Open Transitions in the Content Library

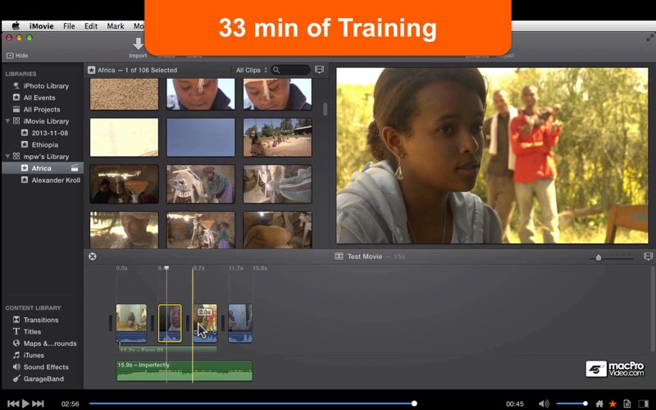(x=42, y=320)
